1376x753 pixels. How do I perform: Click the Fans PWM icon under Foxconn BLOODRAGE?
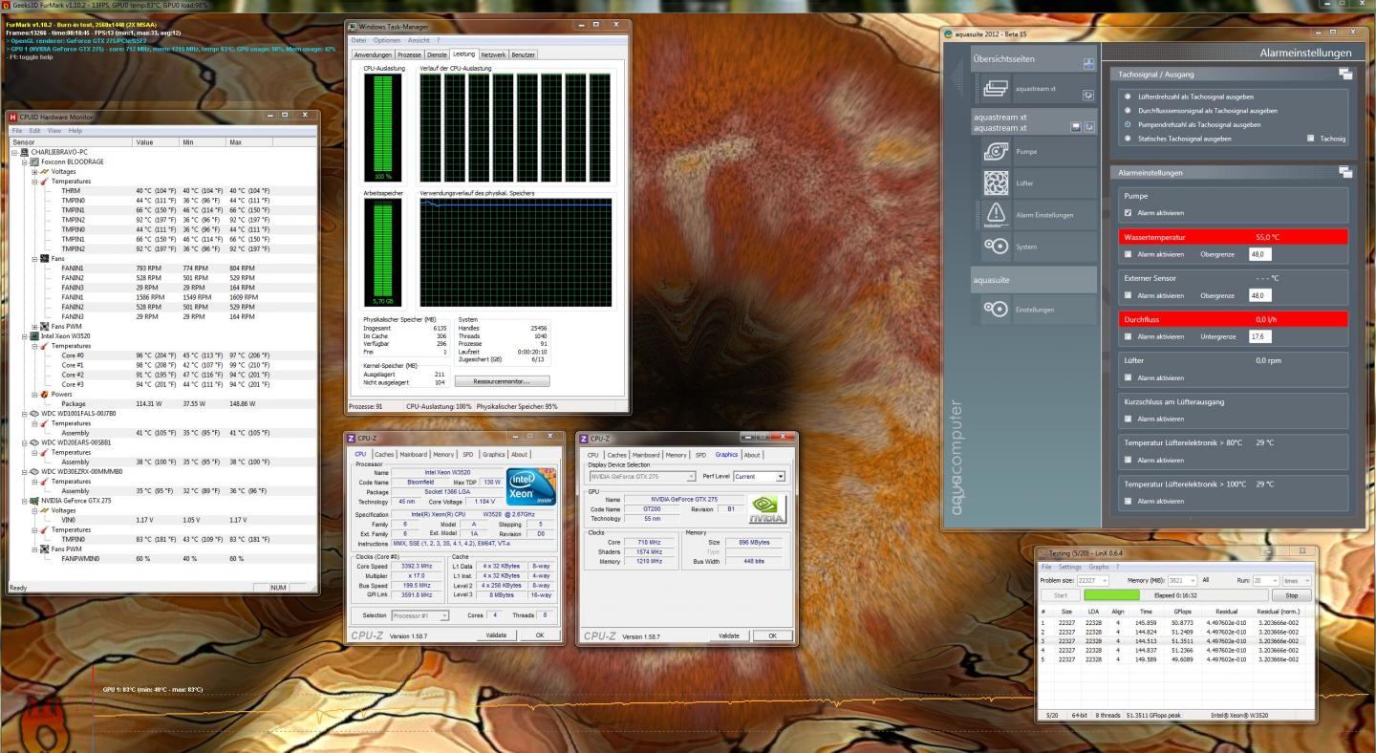point(45,327)
